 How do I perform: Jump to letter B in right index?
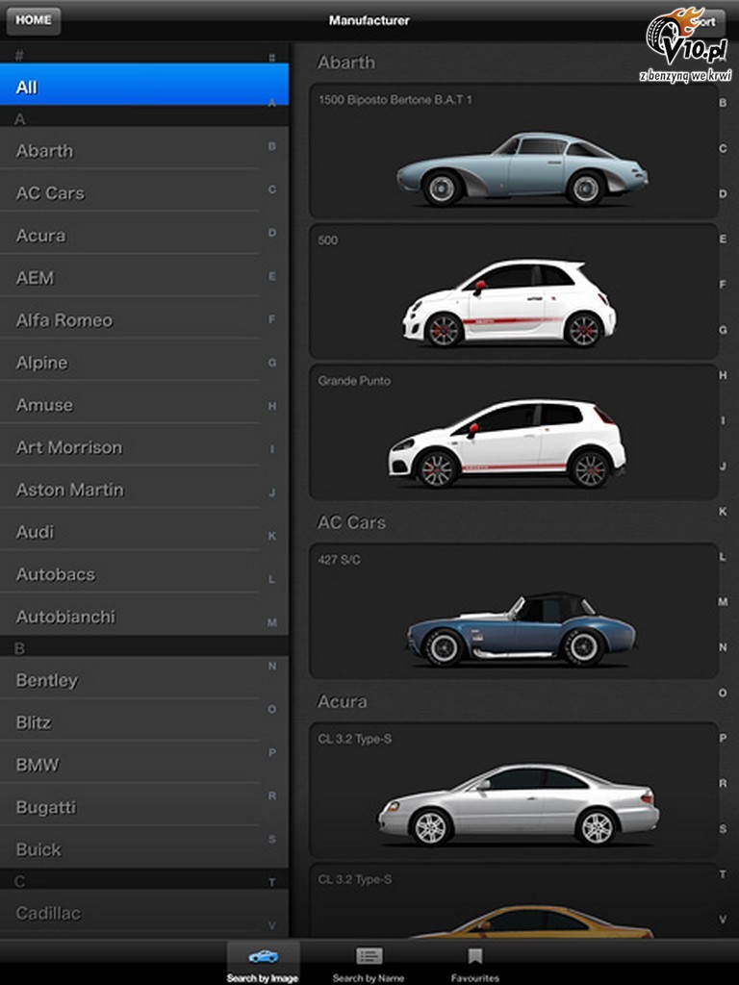click(723, 102)
